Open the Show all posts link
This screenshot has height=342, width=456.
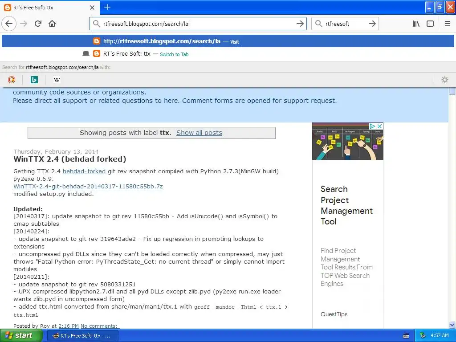(199, 133)
